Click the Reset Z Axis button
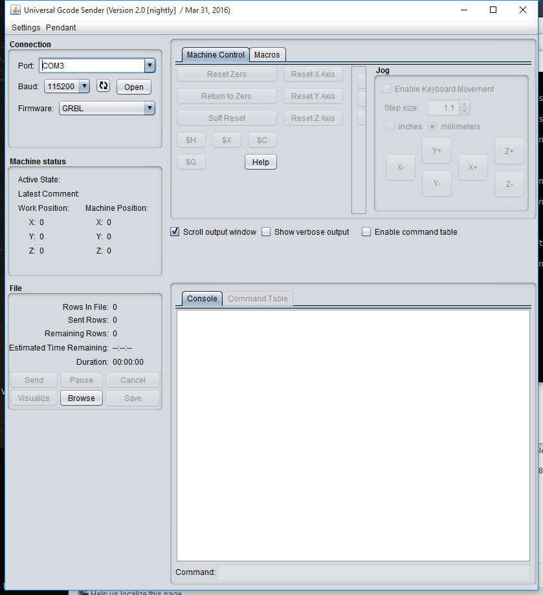543x595 pixels. tap(313, 118)
